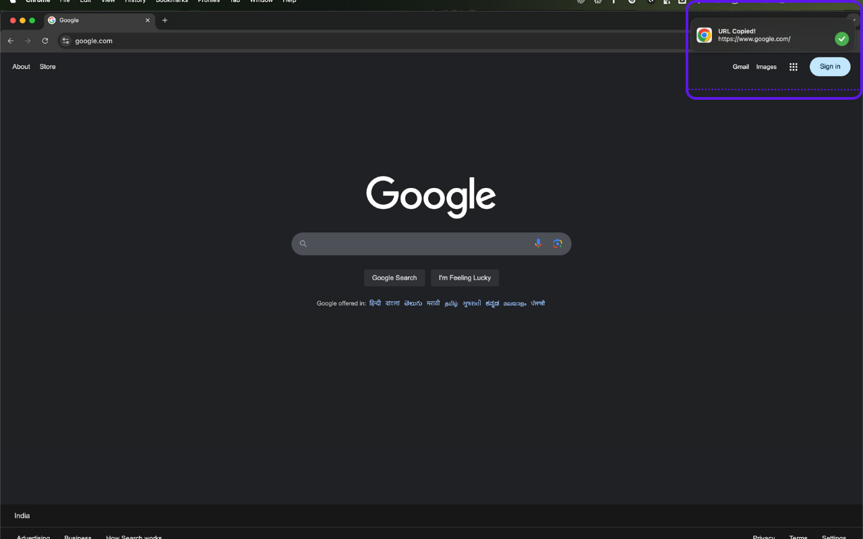Viewport: 863px width, 539px height.
Task: Click the browser forward arrow
Action: click(x=28, y=41)
